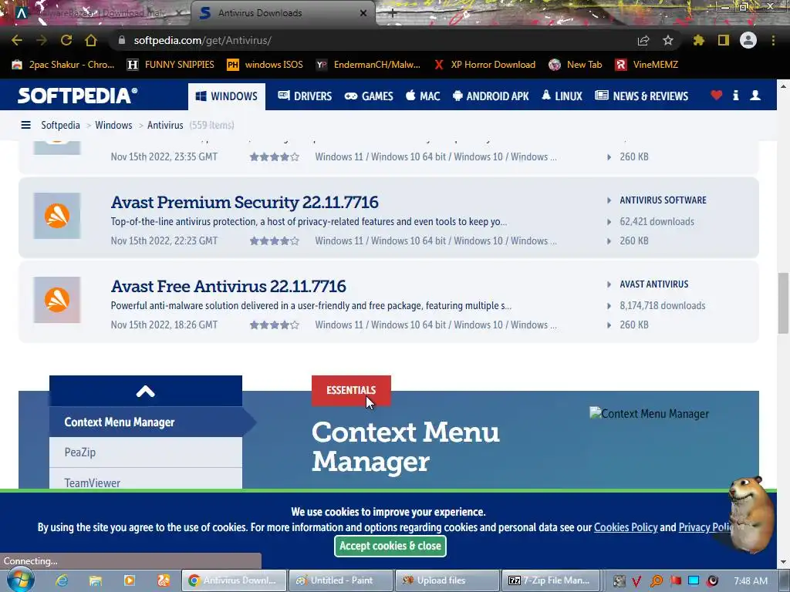Image resolution: width=790 pixels, height=592 pixels.
Task: Reload the page with the refresh icon
Action: click(x=66, y=40)
